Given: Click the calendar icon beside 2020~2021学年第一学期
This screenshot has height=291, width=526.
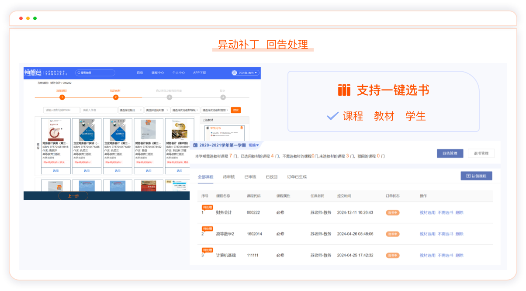Looking at the screenshot, I should (x=195, y=145).
